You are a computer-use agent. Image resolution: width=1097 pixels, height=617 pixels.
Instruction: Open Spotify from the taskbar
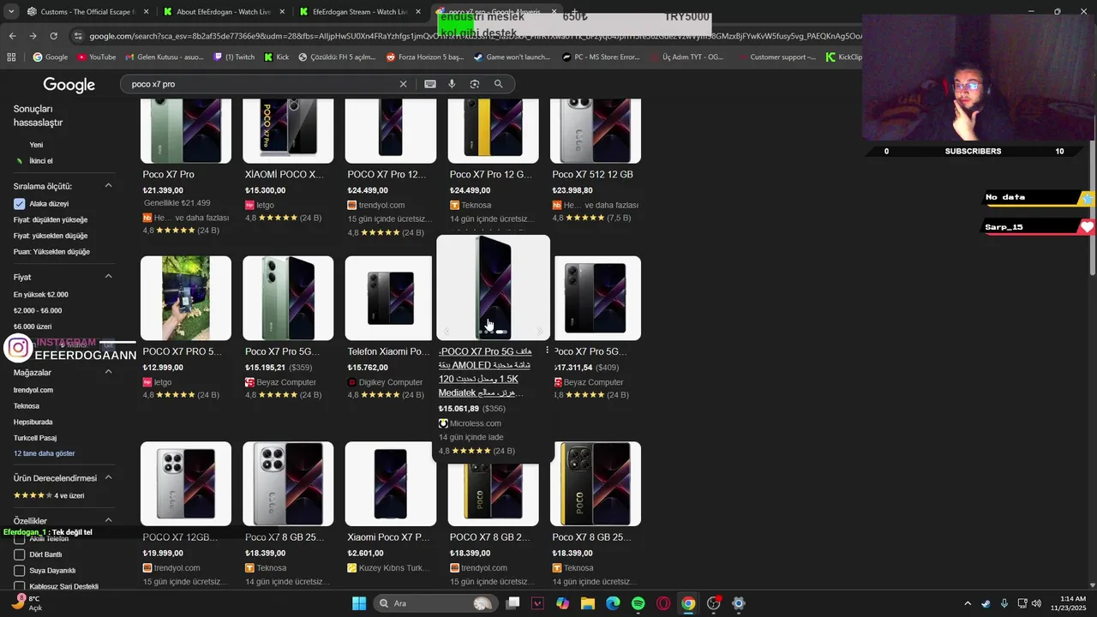point(638,603)
